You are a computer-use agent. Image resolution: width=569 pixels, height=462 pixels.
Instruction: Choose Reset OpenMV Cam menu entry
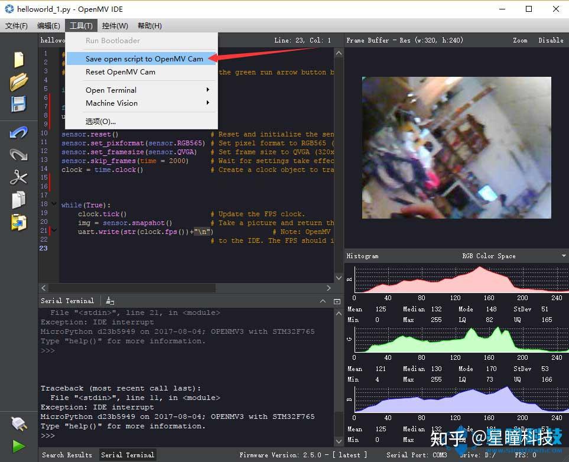[x=121, y=71]
